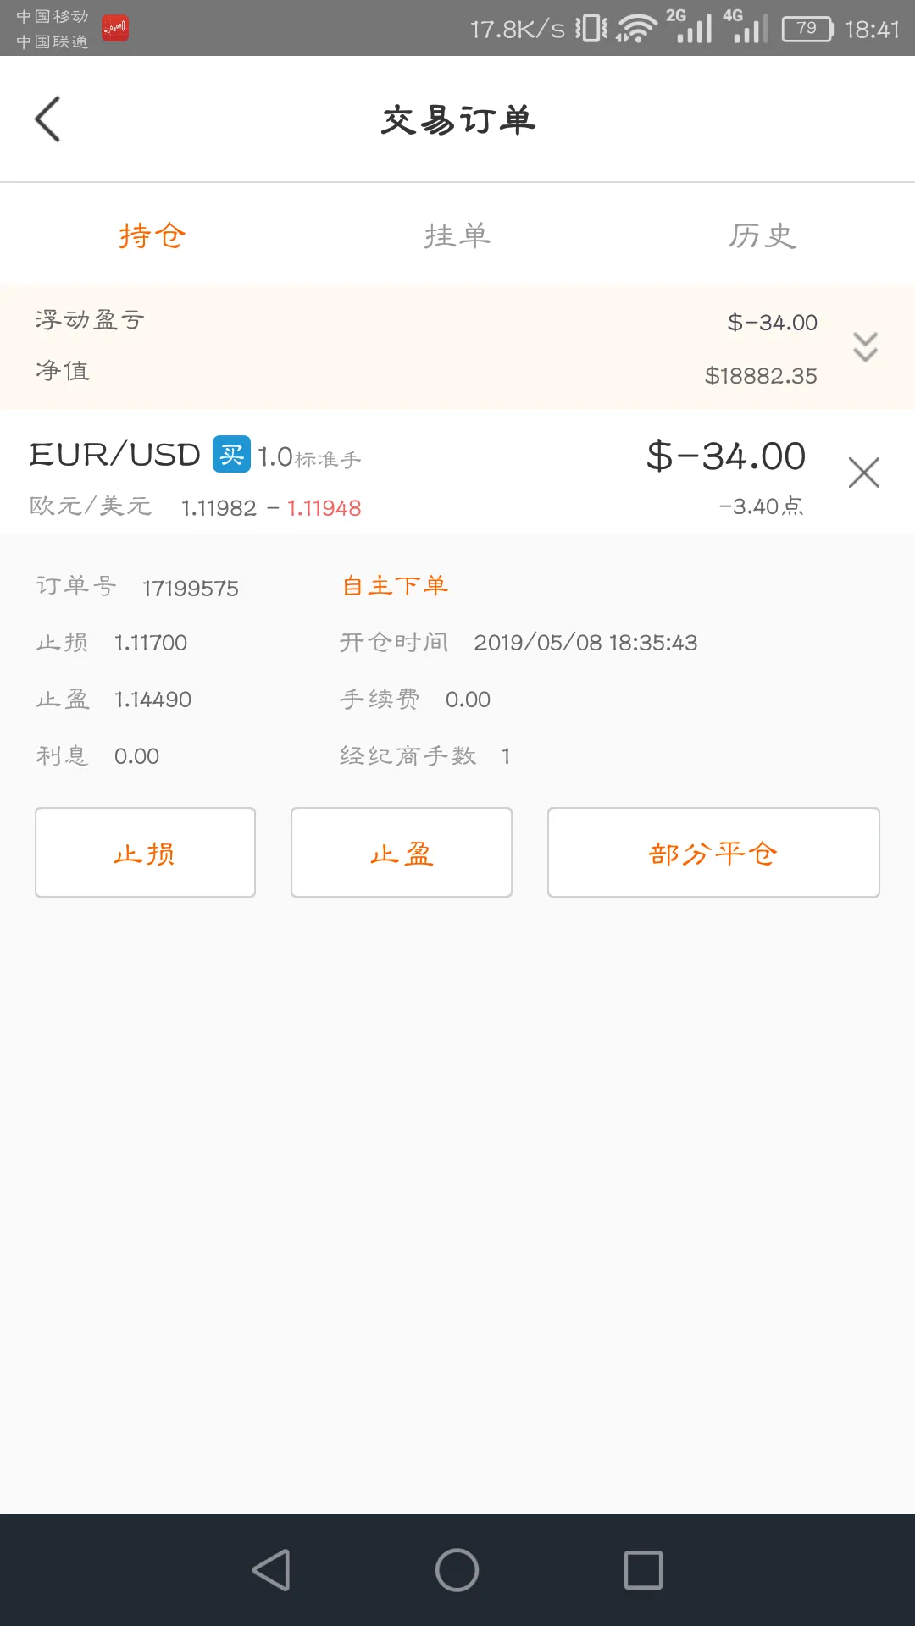Tap the red notification icon in status bar
The height and width of the screenshot is (1626, 915).
point(115,29)
